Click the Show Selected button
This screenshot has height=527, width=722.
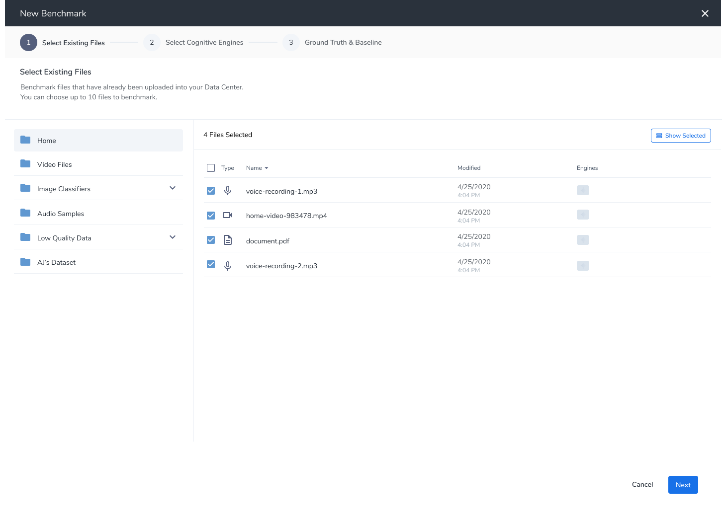681,136
